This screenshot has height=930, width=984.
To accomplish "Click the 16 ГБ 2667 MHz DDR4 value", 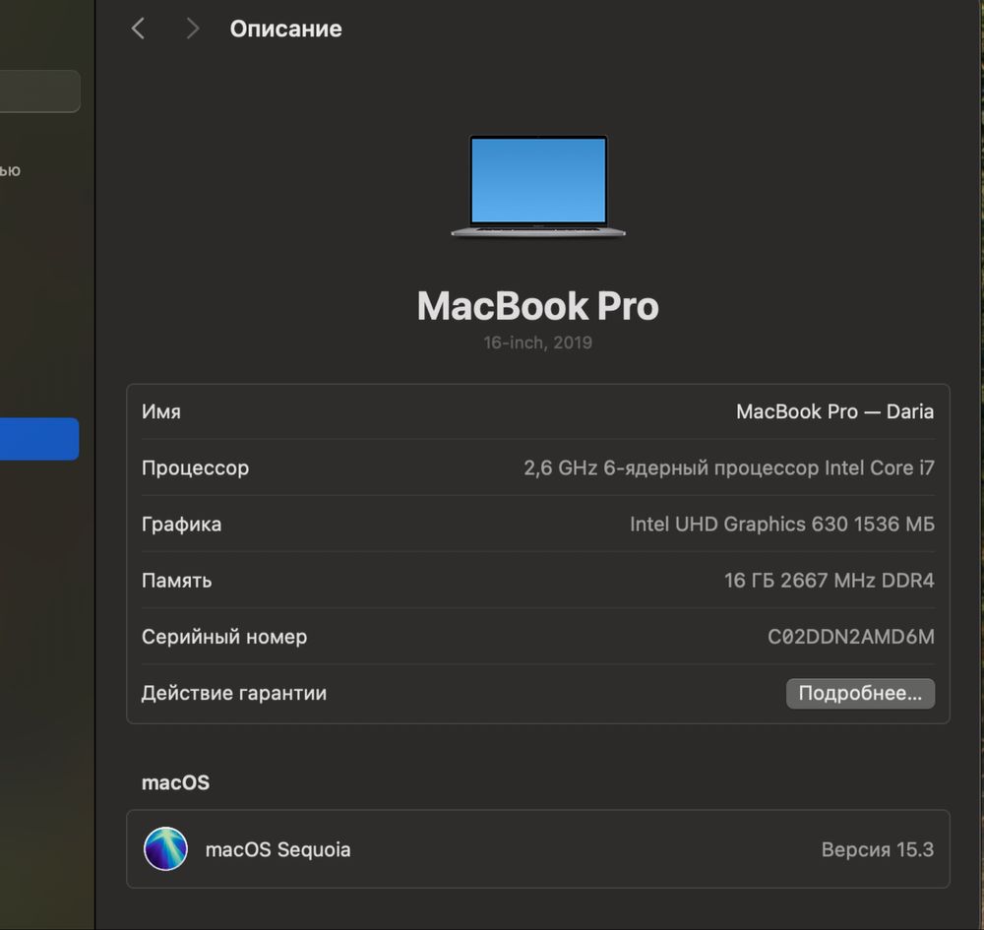I will tap(829, 581).
